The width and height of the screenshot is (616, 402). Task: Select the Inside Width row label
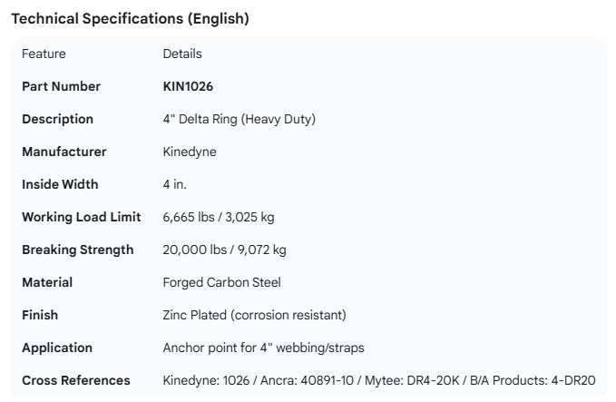coord(60,184)
